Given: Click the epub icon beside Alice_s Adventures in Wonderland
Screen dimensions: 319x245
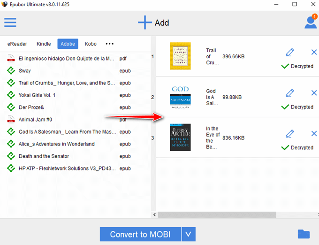Looking at the screenshot, I should click(x=11, y=144).
